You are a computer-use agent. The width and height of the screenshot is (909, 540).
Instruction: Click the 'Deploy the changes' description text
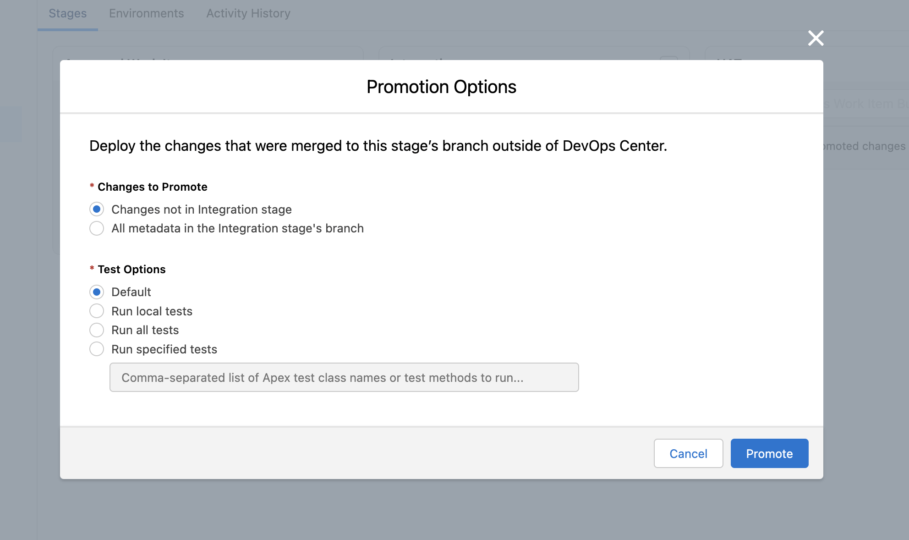[378, 146]
